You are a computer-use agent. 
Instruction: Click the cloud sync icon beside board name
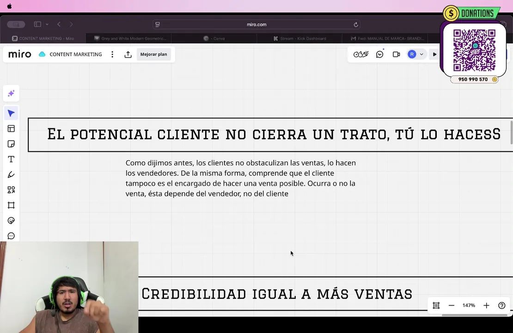[42, 55]
